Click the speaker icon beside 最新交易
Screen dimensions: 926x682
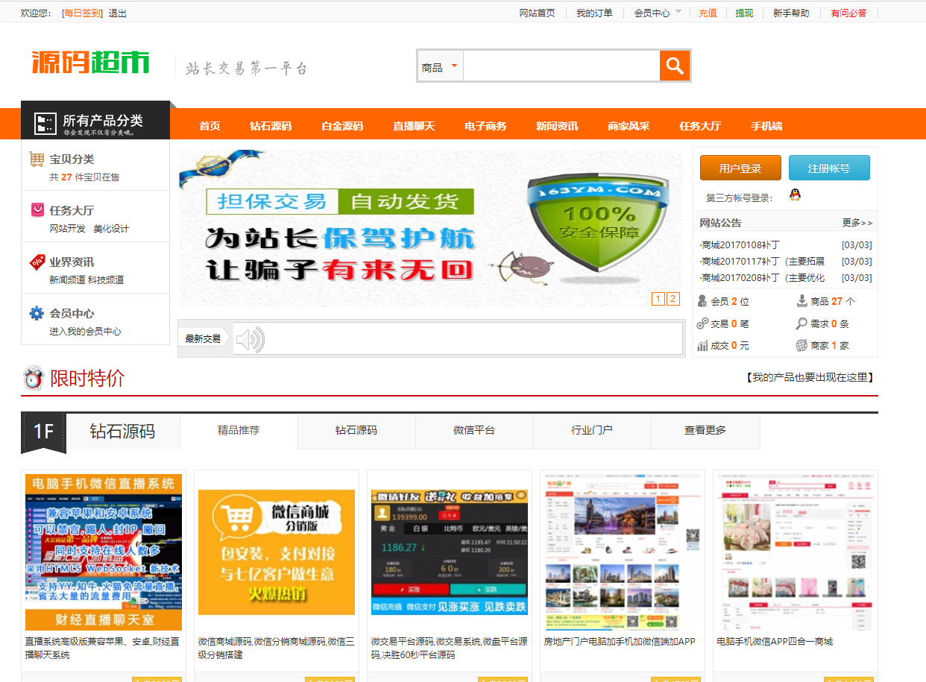[250, 339]
